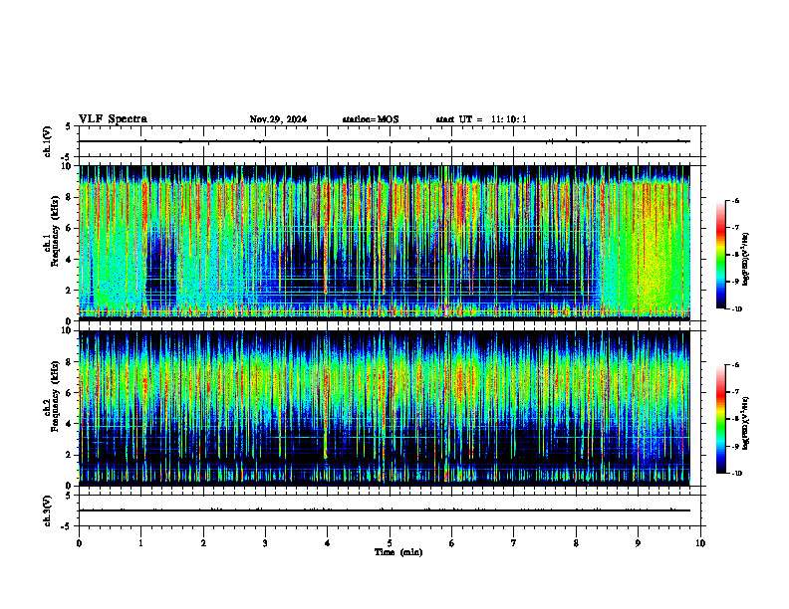Image resolution: width=789 pixels, height=609 pixels.
Task: Click the ch.1 colorbar "log(PSD)(V²/Hz)" label
Action: (x=746, y=260)
